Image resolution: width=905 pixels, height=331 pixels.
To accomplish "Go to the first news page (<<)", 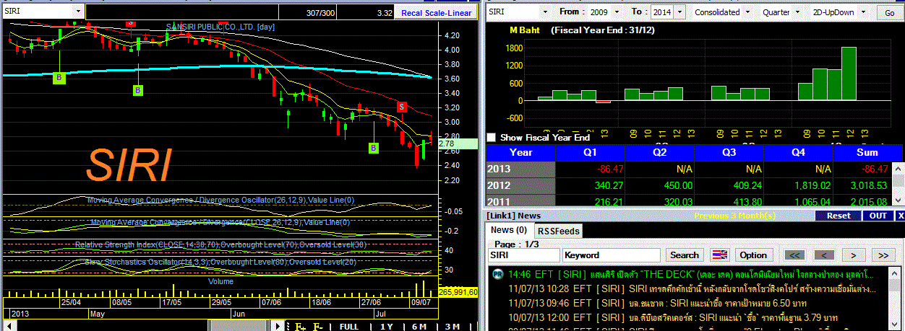I will 794,255.
